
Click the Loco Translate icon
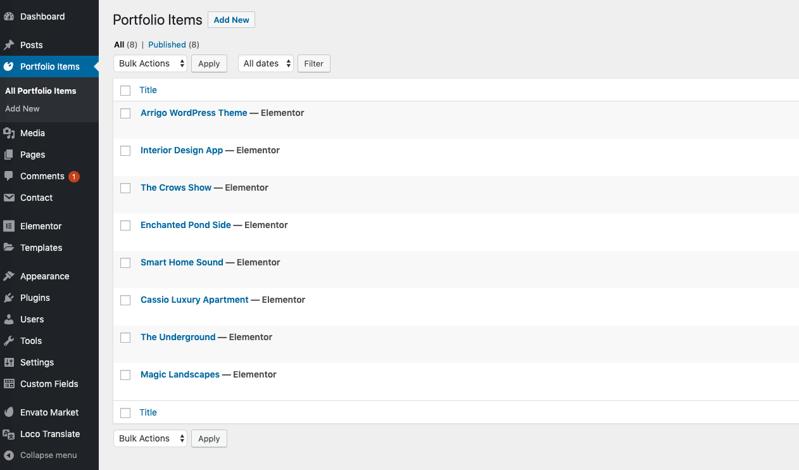pyautogui.click(x=9, y=434)
